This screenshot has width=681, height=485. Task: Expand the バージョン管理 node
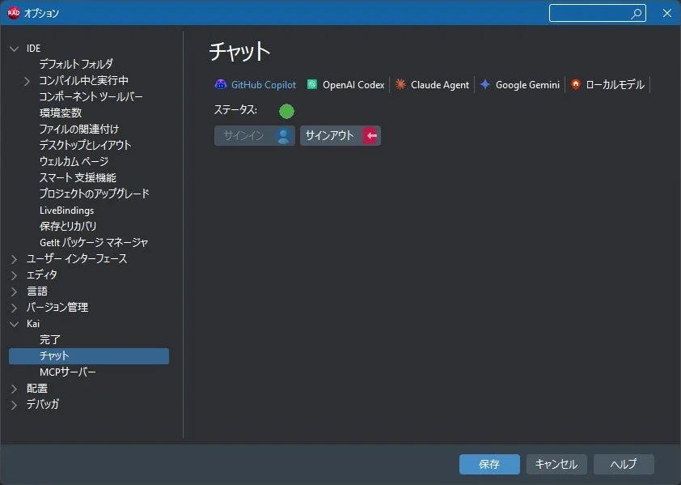point(15,308)
